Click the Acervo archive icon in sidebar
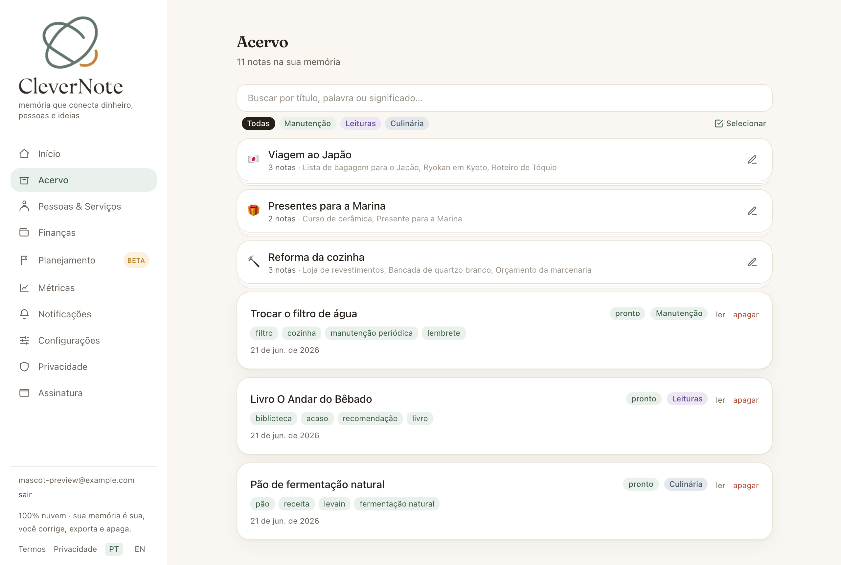Image resolution: width=841 pixels, height=565 pixels. point(24,180)
